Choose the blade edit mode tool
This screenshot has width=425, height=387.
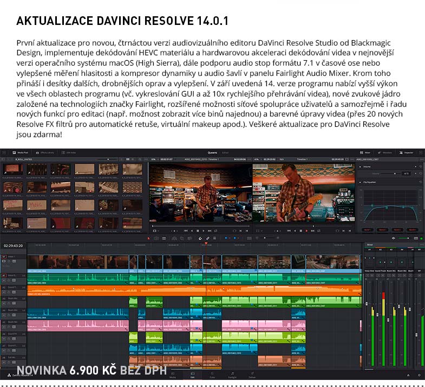point(164,238)
